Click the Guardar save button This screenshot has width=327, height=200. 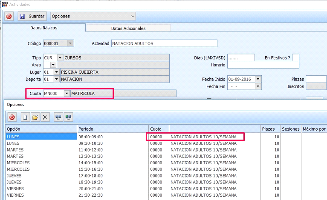(x=32, y=16)
